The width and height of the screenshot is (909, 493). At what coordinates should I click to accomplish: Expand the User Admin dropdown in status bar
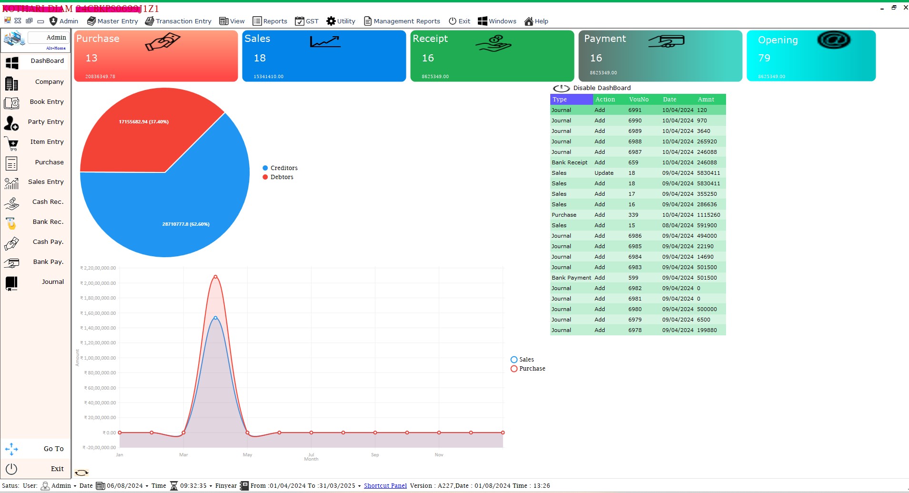click(75, 486)
